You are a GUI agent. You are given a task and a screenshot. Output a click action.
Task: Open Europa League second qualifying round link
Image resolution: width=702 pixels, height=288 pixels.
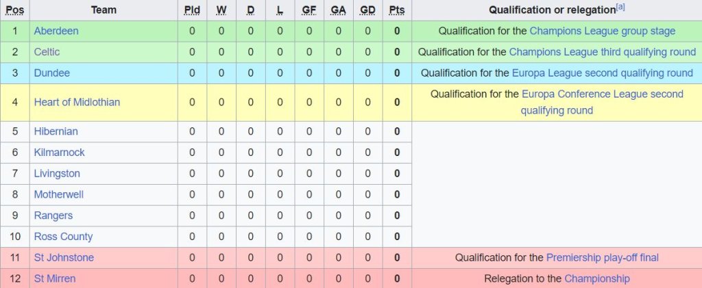pos(602,73)
